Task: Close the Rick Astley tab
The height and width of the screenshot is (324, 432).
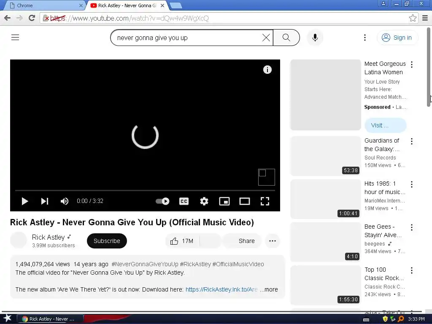Action: pyautogui.click(x=162, y=5)
